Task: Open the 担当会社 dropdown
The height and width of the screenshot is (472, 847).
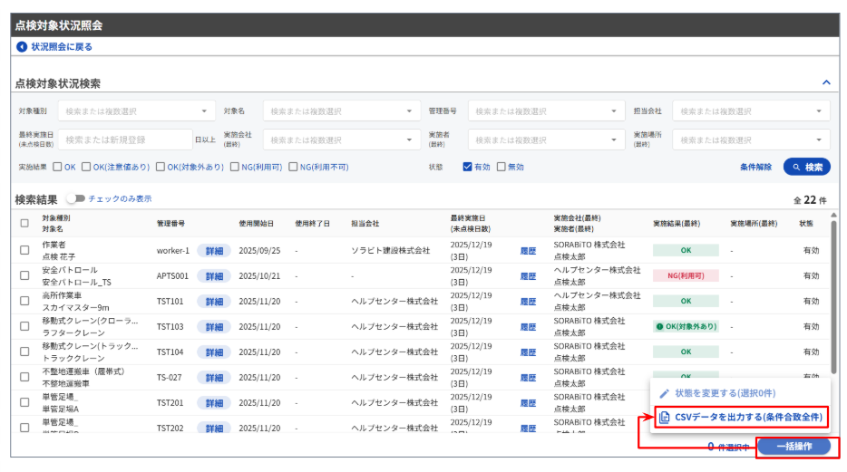Action: click(x=752, y=111)
